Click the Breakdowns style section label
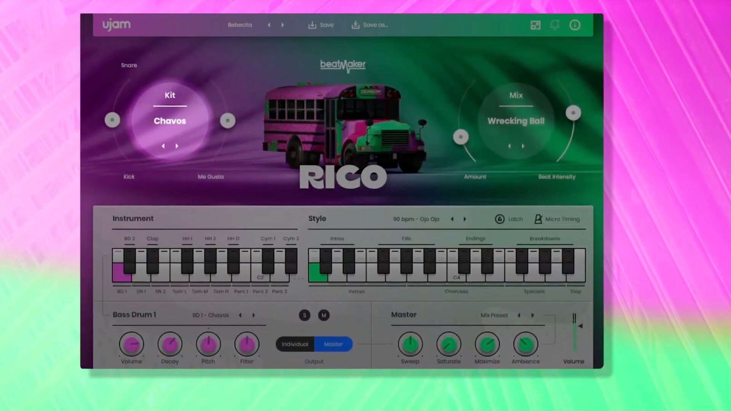Viewport: 731px width, 411px height. [x=545, y=239]
